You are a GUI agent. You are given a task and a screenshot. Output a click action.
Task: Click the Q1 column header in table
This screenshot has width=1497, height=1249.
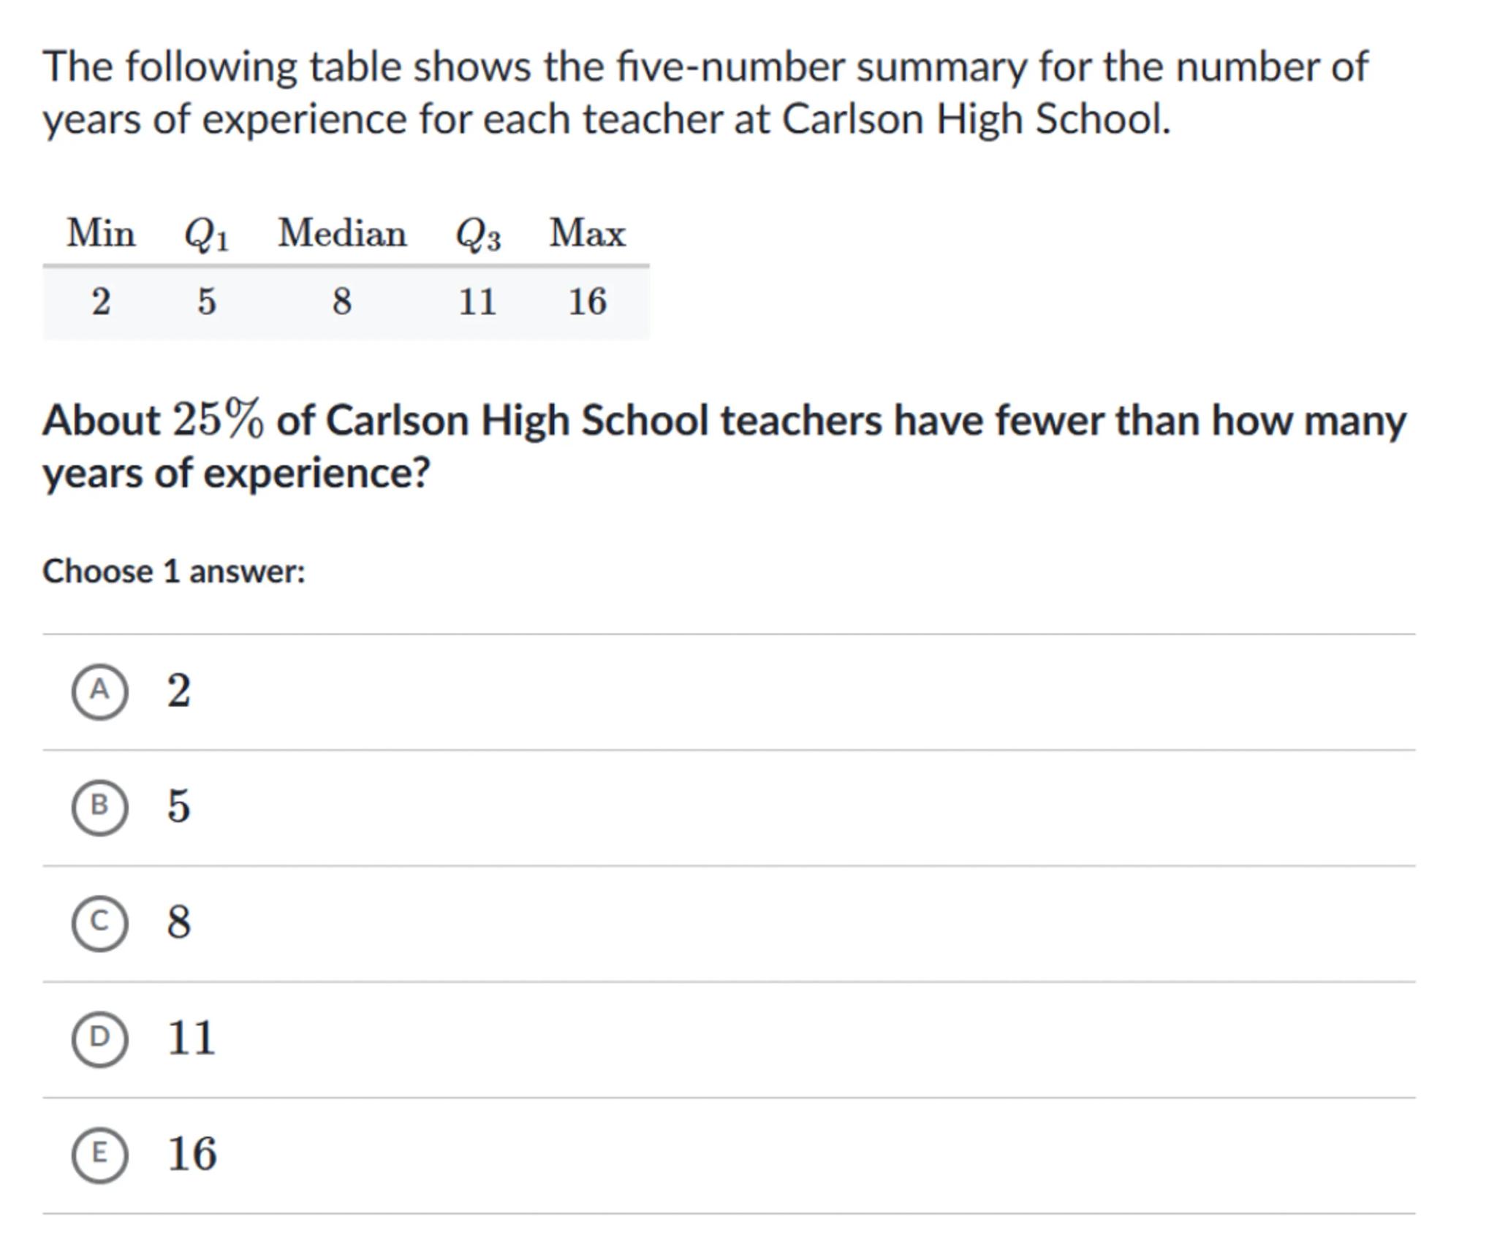206,235
